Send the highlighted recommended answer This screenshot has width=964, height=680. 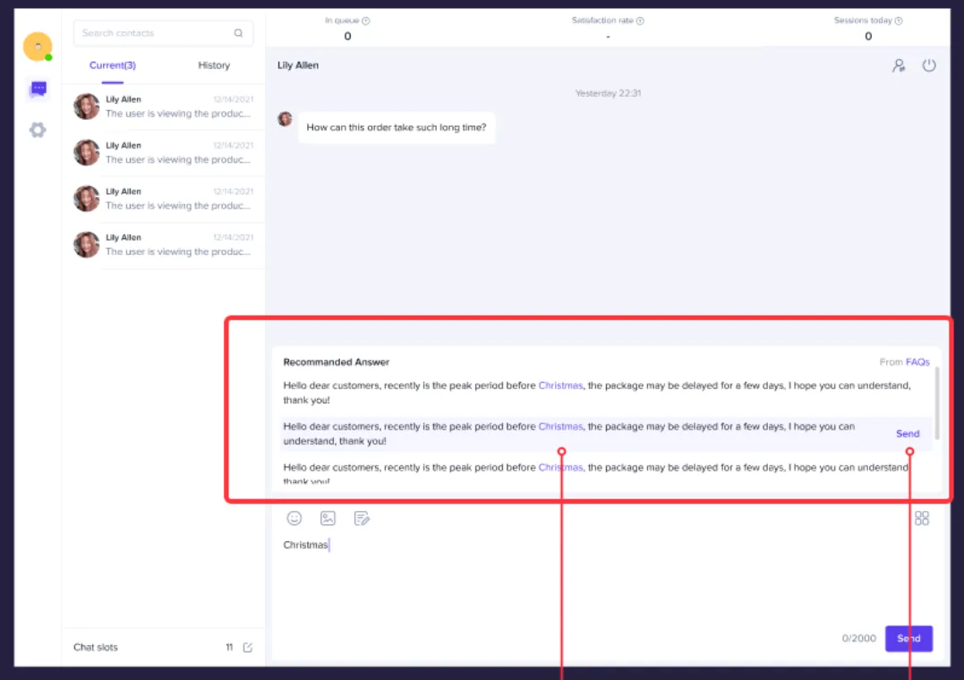pyautogui.click(x=908, y=433)
